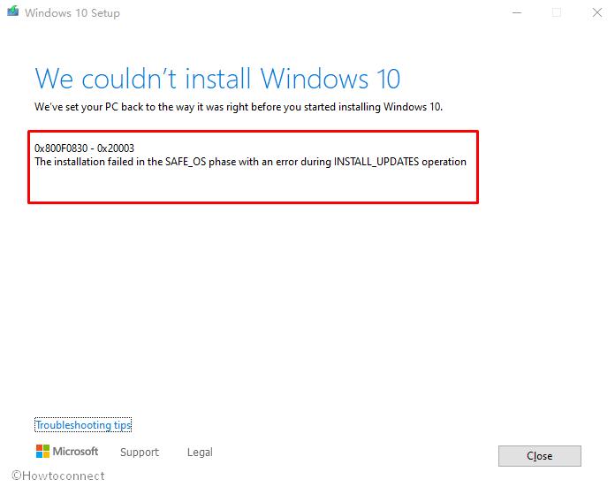
Task: Click the word INSTALL_UPDATES in the error message
Action: pyautogui.click(x=376, y=162)
